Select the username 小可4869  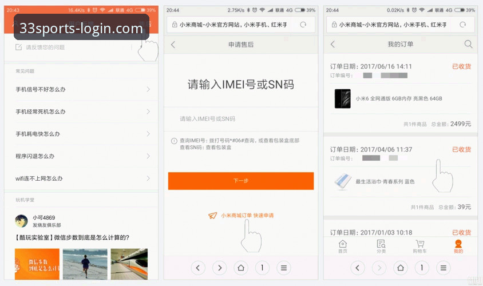tap(43, 218)
